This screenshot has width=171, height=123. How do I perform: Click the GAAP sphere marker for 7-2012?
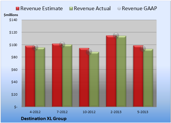click(x=62, y=45)
